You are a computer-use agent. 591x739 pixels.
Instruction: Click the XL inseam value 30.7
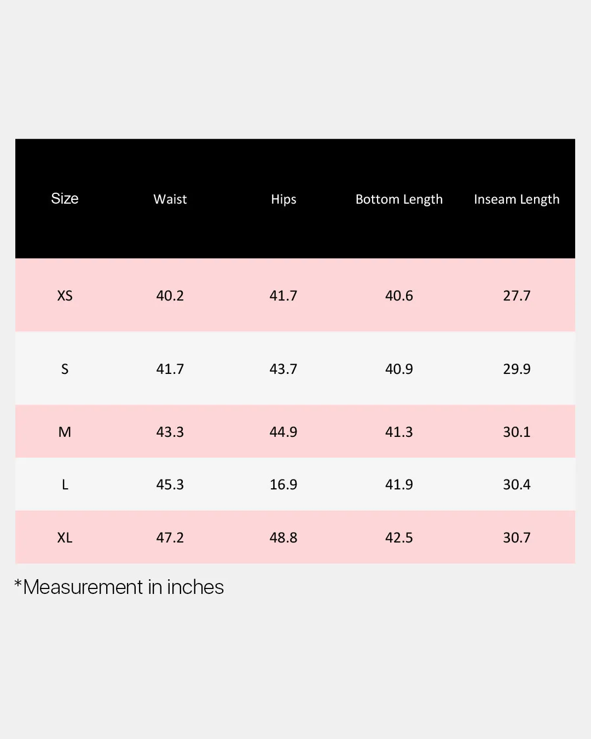click(x=517, y=538)
